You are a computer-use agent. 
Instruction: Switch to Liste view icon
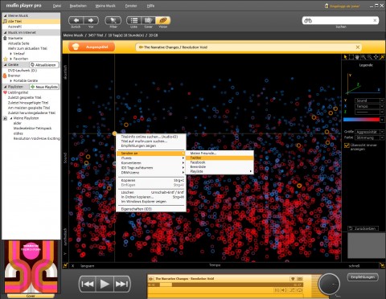point(133,20)
